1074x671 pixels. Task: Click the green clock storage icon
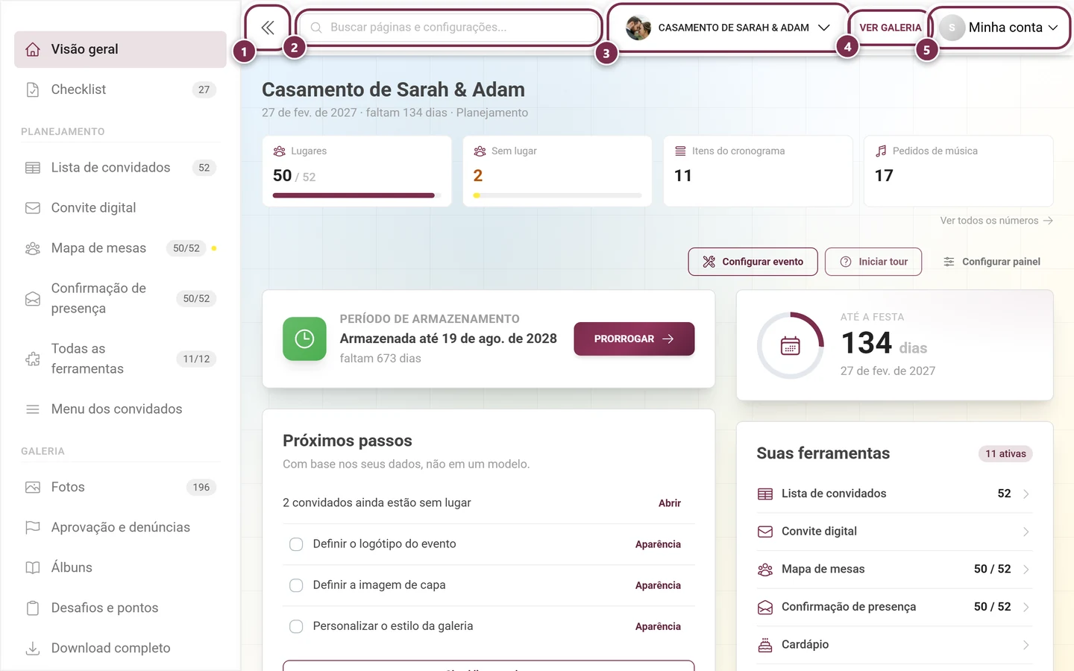[x=304, y=338]
